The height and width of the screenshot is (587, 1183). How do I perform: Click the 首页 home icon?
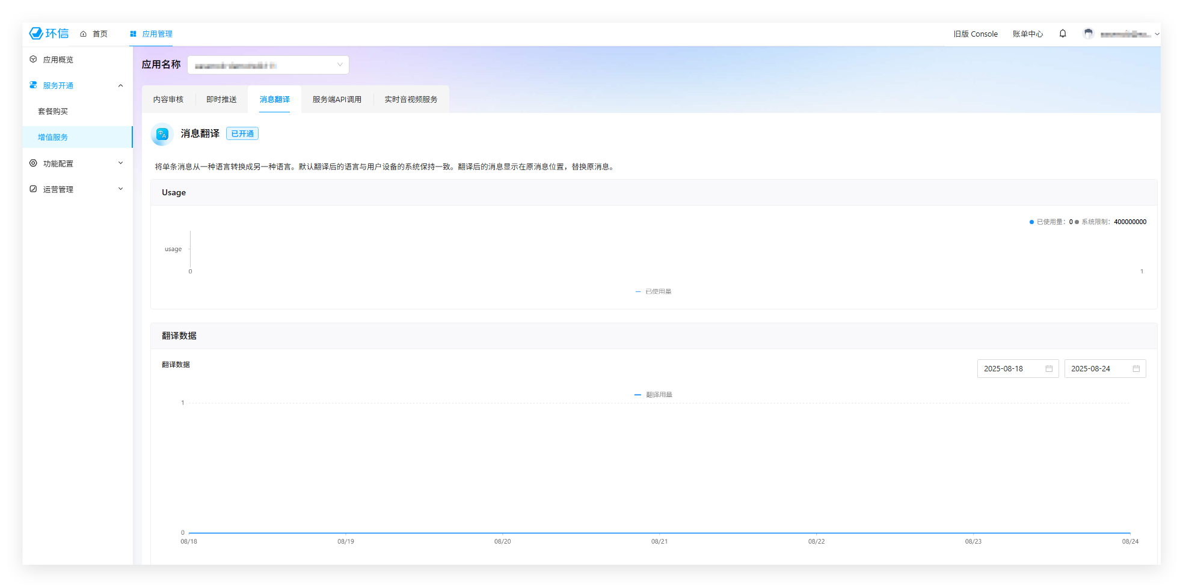(84, 34)
